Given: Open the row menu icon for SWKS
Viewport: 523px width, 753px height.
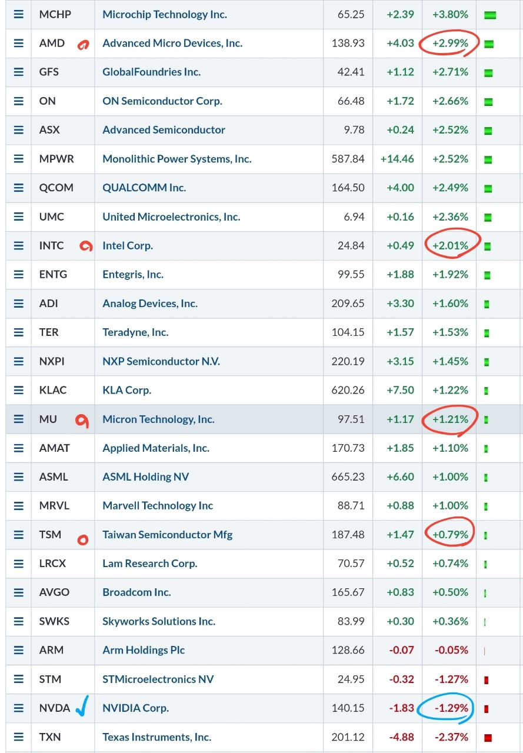Looking at the screenshot, I should [19, 621].
